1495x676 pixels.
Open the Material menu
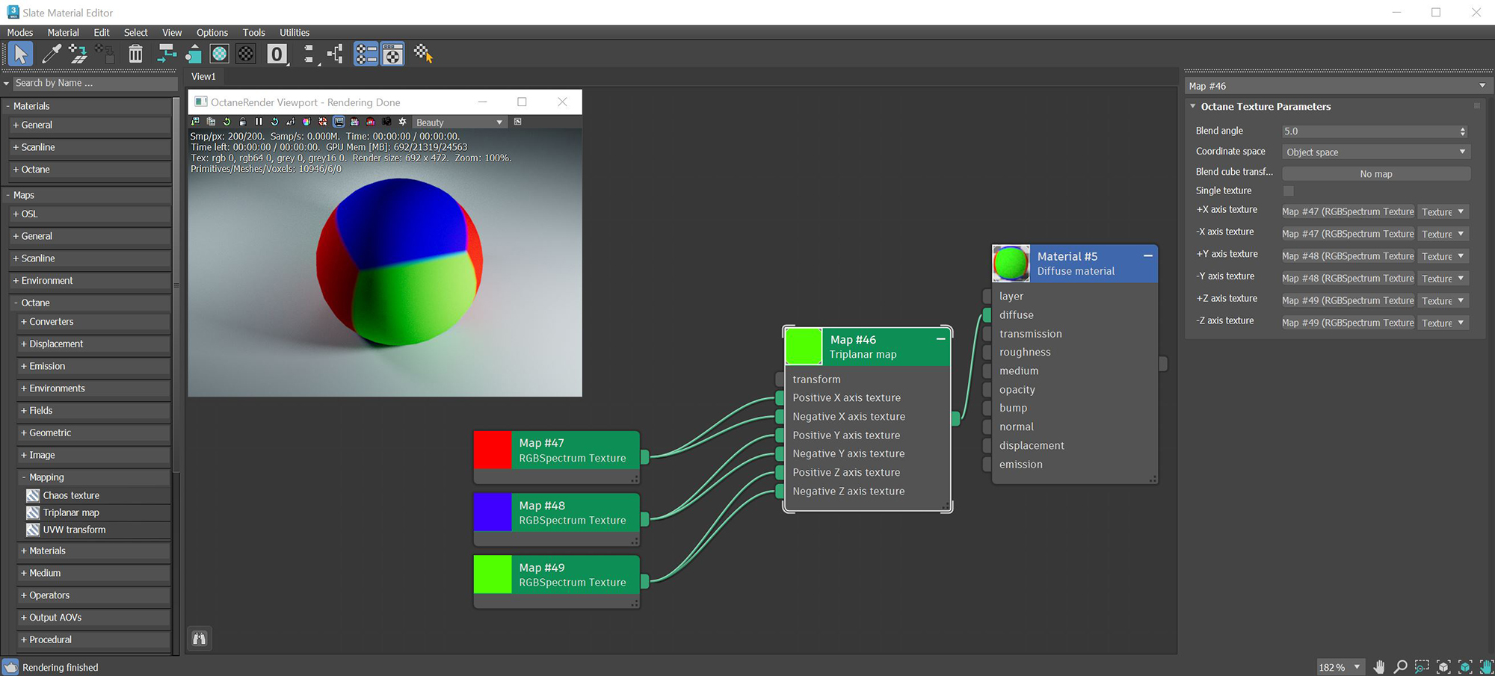(x=63, y=33)
